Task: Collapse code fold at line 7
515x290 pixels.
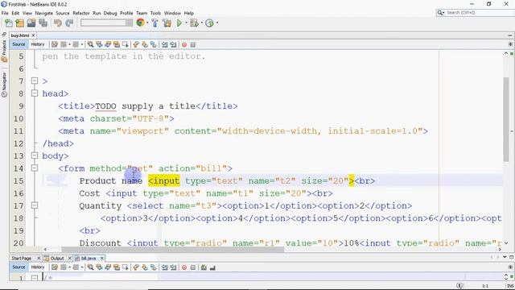Action: pos(35,81)
